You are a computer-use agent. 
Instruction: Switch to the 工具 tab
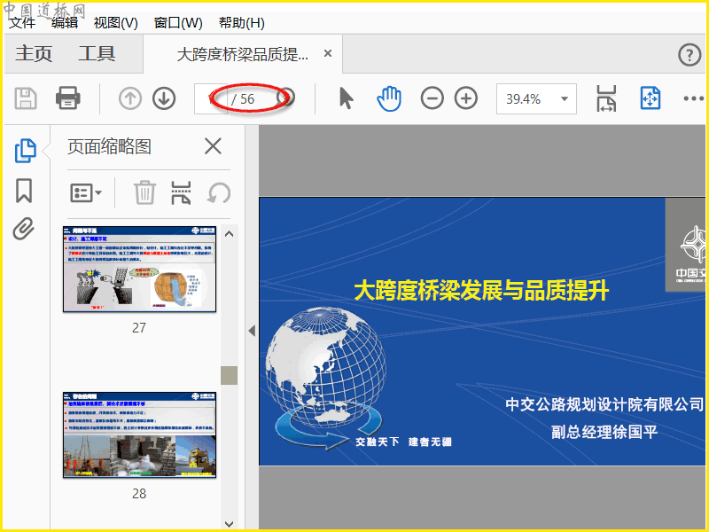click(97, 54)
